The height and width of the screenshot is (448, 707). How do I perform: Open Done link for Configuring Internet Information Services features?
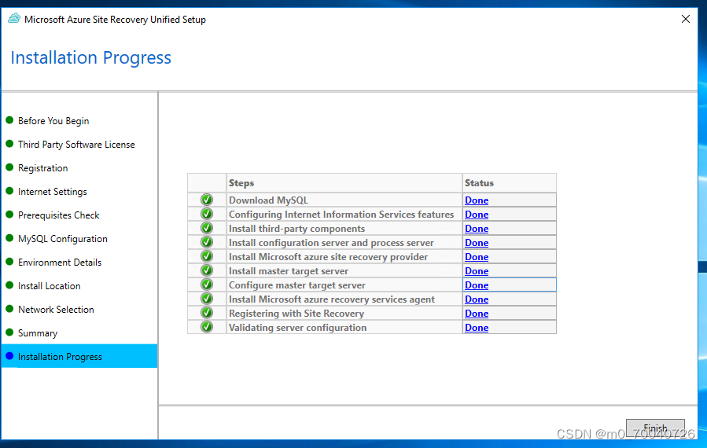point(477,215)
